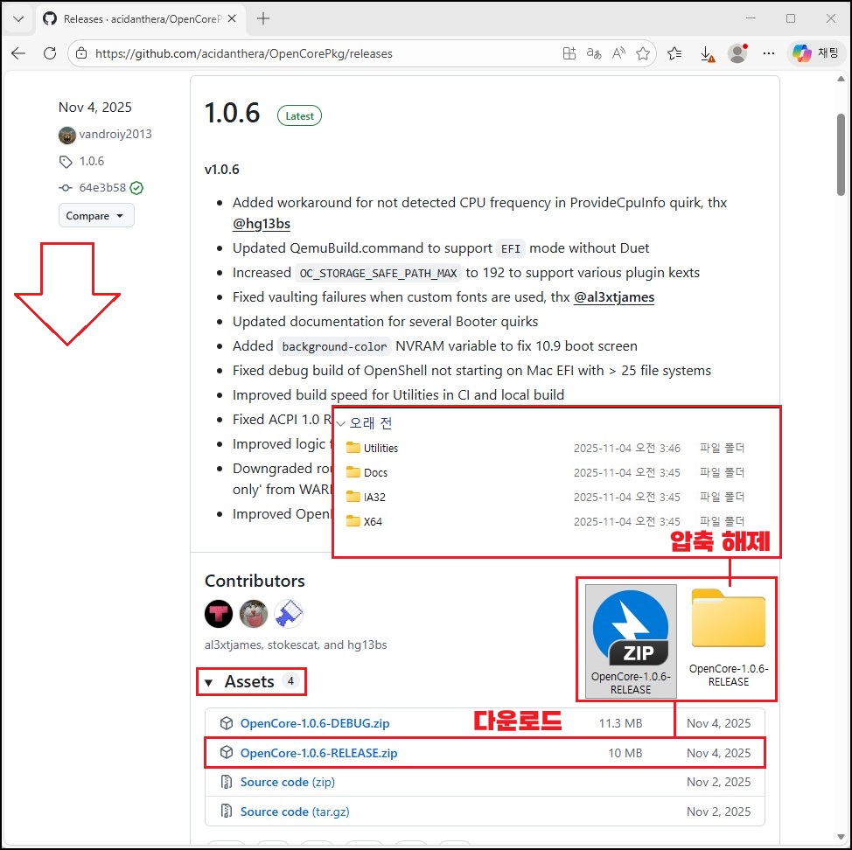Screen dimensions: 852x850
Task: Open hg13bs contributor avatar
Action: 288,614
